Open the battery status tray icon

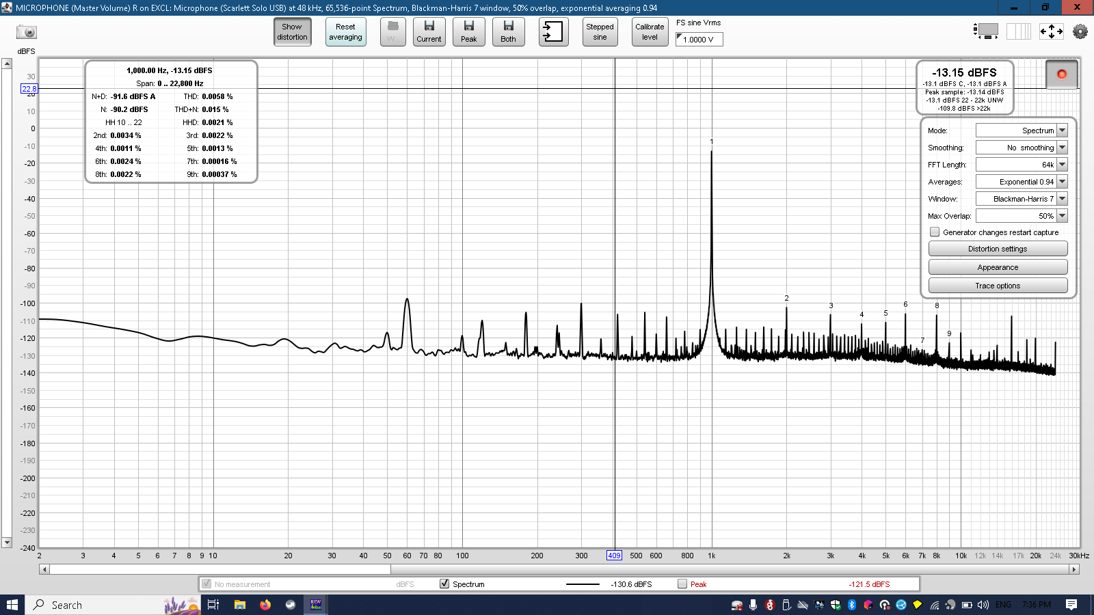pos(967,605)
